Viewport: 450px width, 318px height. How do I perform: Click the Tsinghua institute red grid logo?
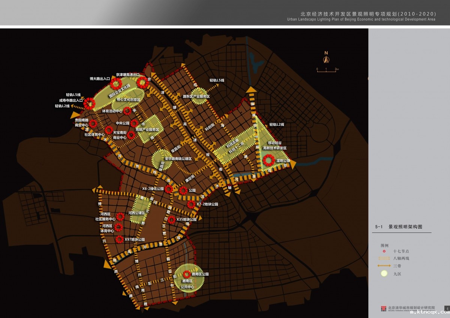[383, 308]
